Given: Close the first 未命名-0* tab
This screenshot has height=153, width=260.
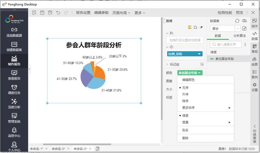Looking at the screenshot, I should tap(68, 149).
